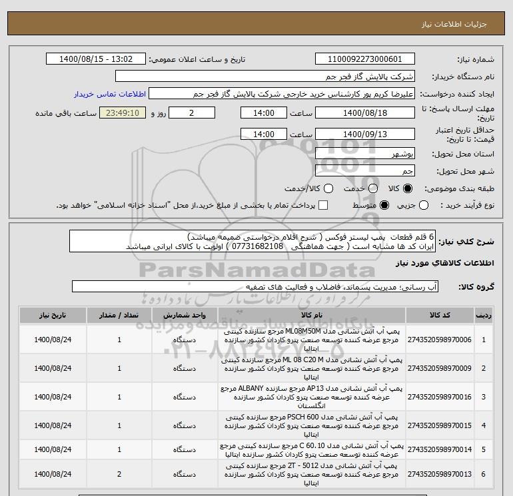This screenshot has height=496, width=513.
Task: Click reply deadline date 1400/08/18
Action: coord(365,113)
